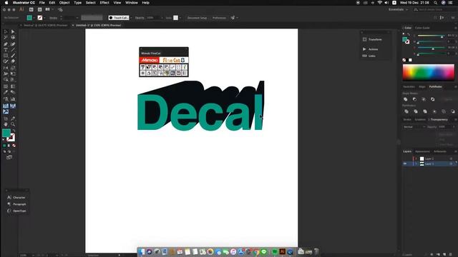Select the Pen tool

6,44
